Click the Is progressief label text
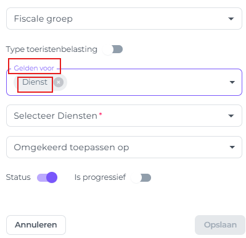The image size is (246, 238). (100, 177)
